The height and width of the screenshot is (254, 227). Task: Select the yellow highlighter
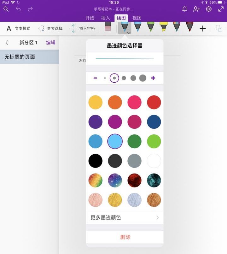[164, 27]
